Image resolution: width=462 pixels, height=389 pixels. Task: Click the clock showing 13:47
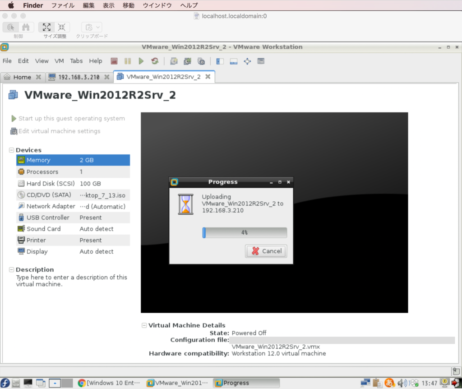point(430,383)
